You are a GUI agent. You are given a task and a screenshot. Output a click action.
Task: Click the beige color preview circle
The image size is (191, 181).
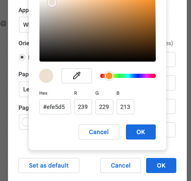[x=46, y=76]
